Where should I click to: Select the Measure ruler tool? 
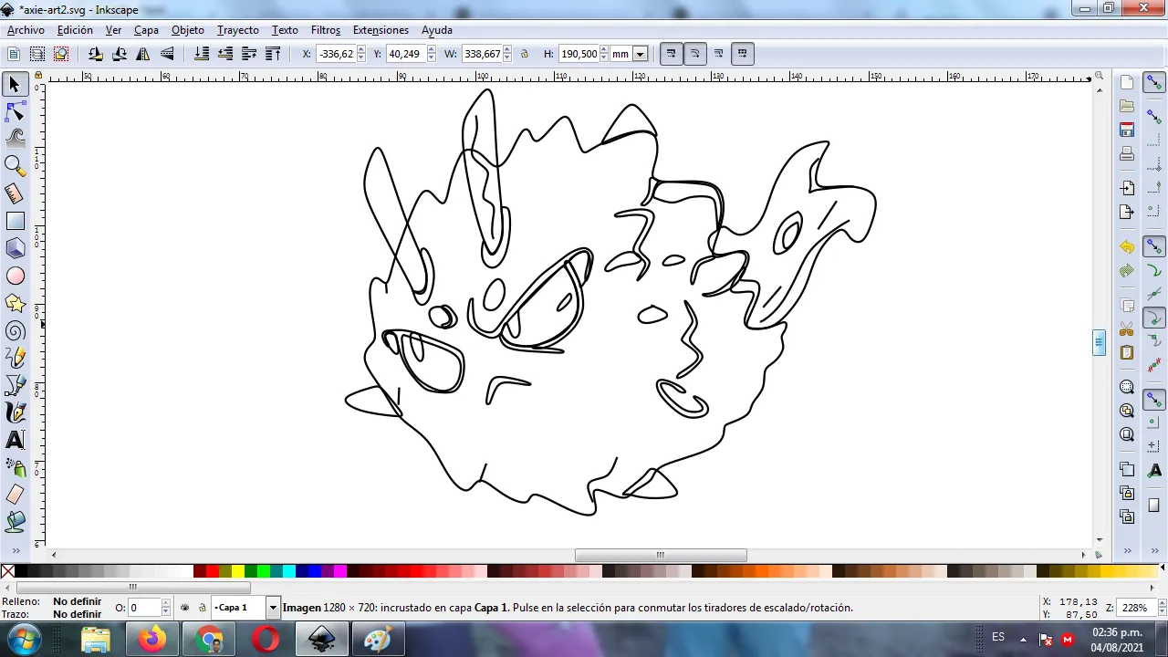[15, 193]
